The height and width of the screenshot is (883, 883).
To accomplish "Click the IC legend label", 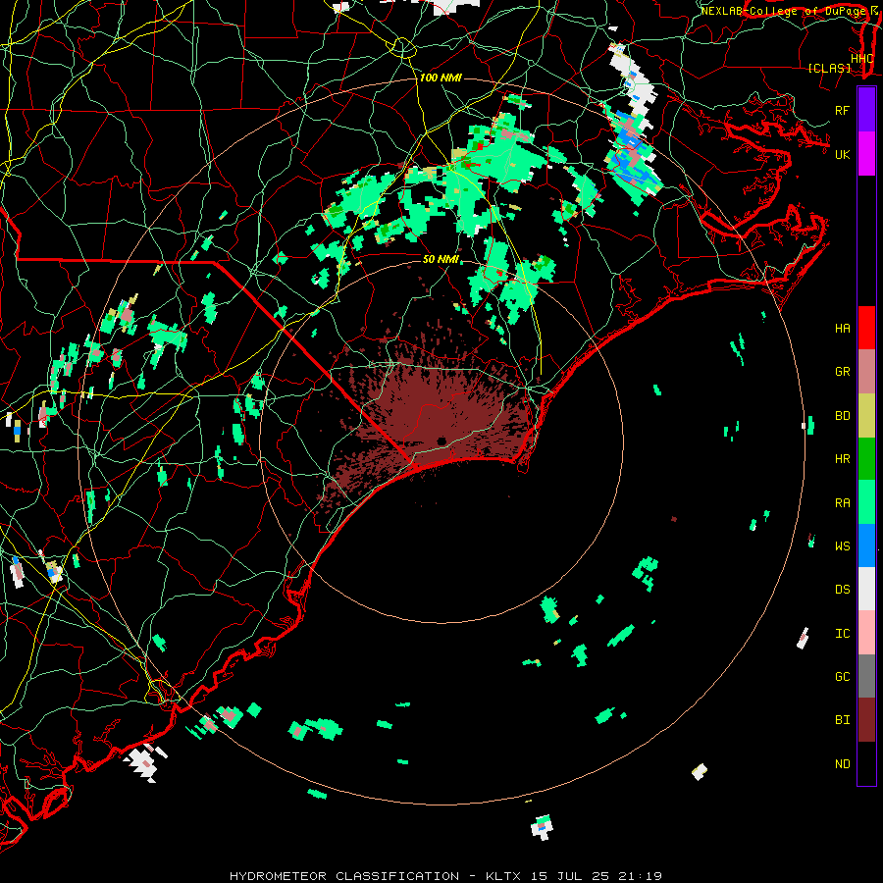I will (842, 634).
